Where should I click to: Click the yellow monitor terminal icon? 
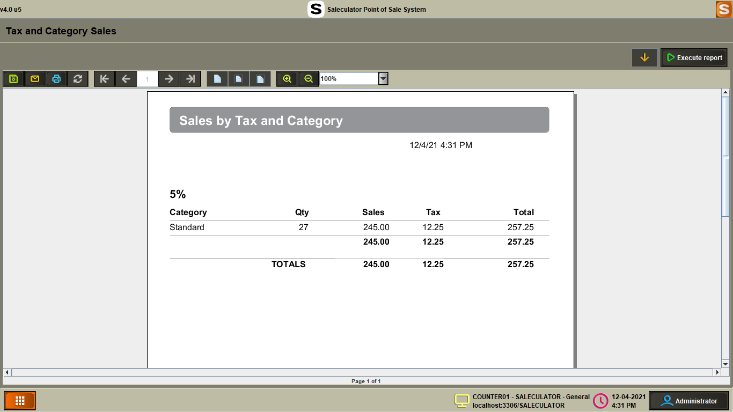click(462, 401)
